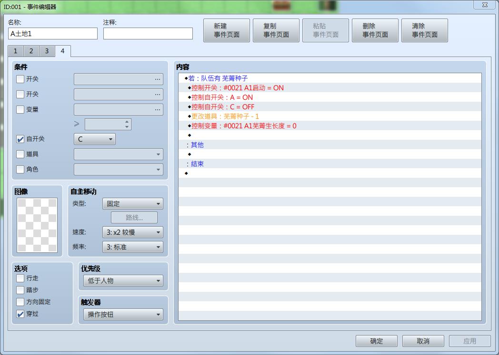
Task: Open the 角色 condition dropdown
Action: pyautogui.click(x=119, y=170)
